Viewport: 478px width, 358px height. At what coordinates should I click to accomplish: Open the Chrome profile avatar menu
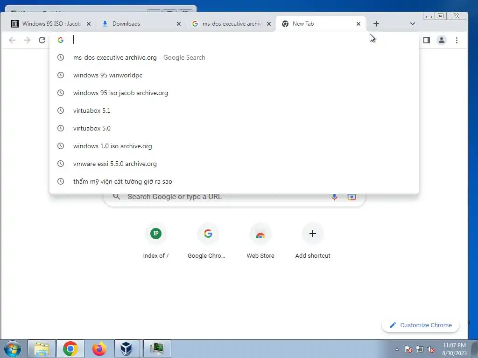click(442, 40)
